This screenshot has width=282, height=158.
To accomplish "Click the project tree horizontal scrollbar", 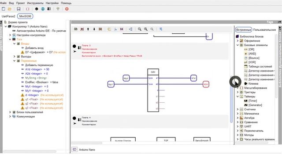I will pyautogui.click(x=30, y=151).
